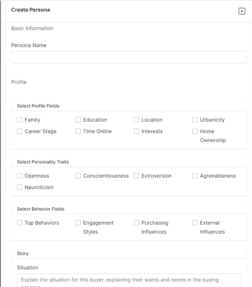The image size is (252, 287).
Task: Enable the Education checkbox
Action: (78, 120)
